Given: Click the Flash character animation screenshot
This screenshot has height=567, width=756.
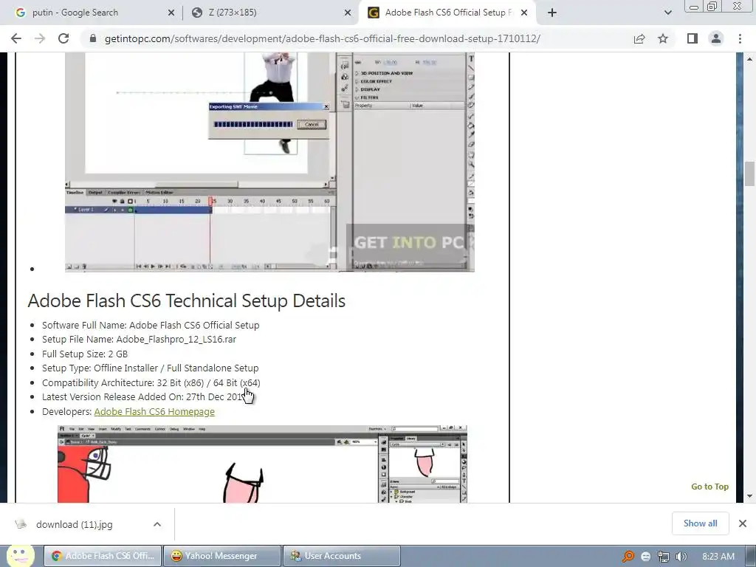Looking at the screenshot, I should click(262, 464).
